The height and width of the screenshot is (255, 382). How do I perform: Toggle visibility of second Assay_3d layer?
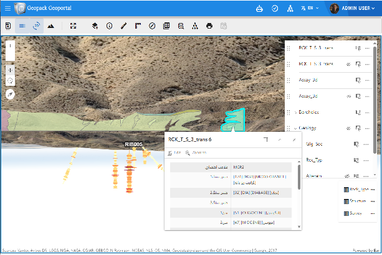(x=349, y=96)
